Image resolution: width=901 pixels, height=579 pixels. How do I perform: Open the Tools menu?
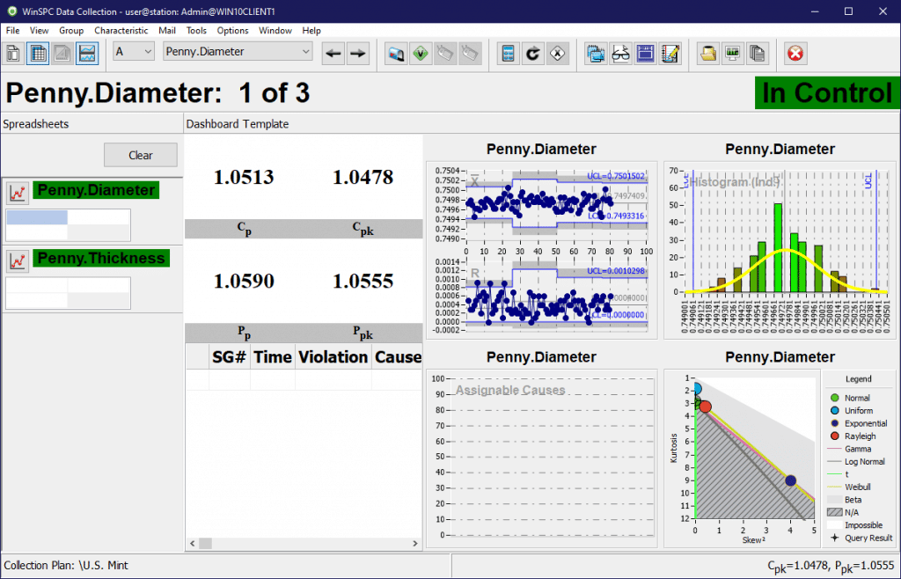[196, 30]
